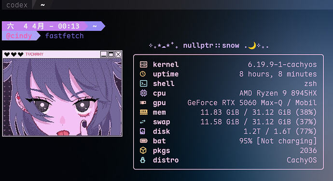333x181 pixels.
Task: Click the mem label
Action: [x=159, y=112]
